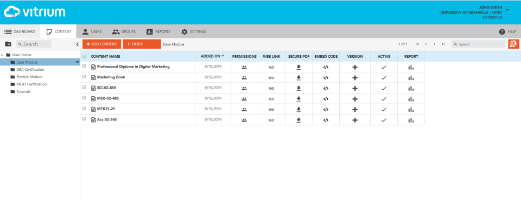Toggle active checkmark for Acc-02-365
The height and width of the screenshot is (201, 521).
coord(384,120)
